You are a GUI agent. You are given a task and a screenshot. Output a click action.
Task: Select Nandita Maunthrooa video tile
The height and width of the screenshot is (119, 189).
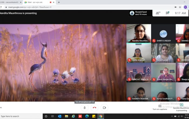[139, 33]
